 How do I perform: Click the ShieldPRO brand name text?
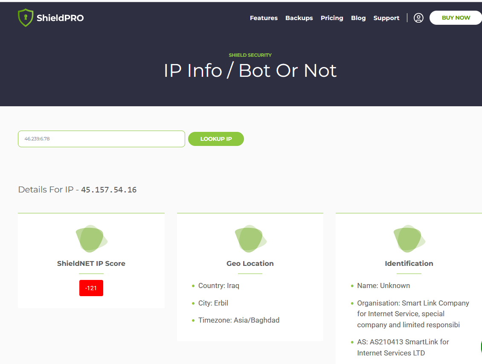(x=60, y=18)
